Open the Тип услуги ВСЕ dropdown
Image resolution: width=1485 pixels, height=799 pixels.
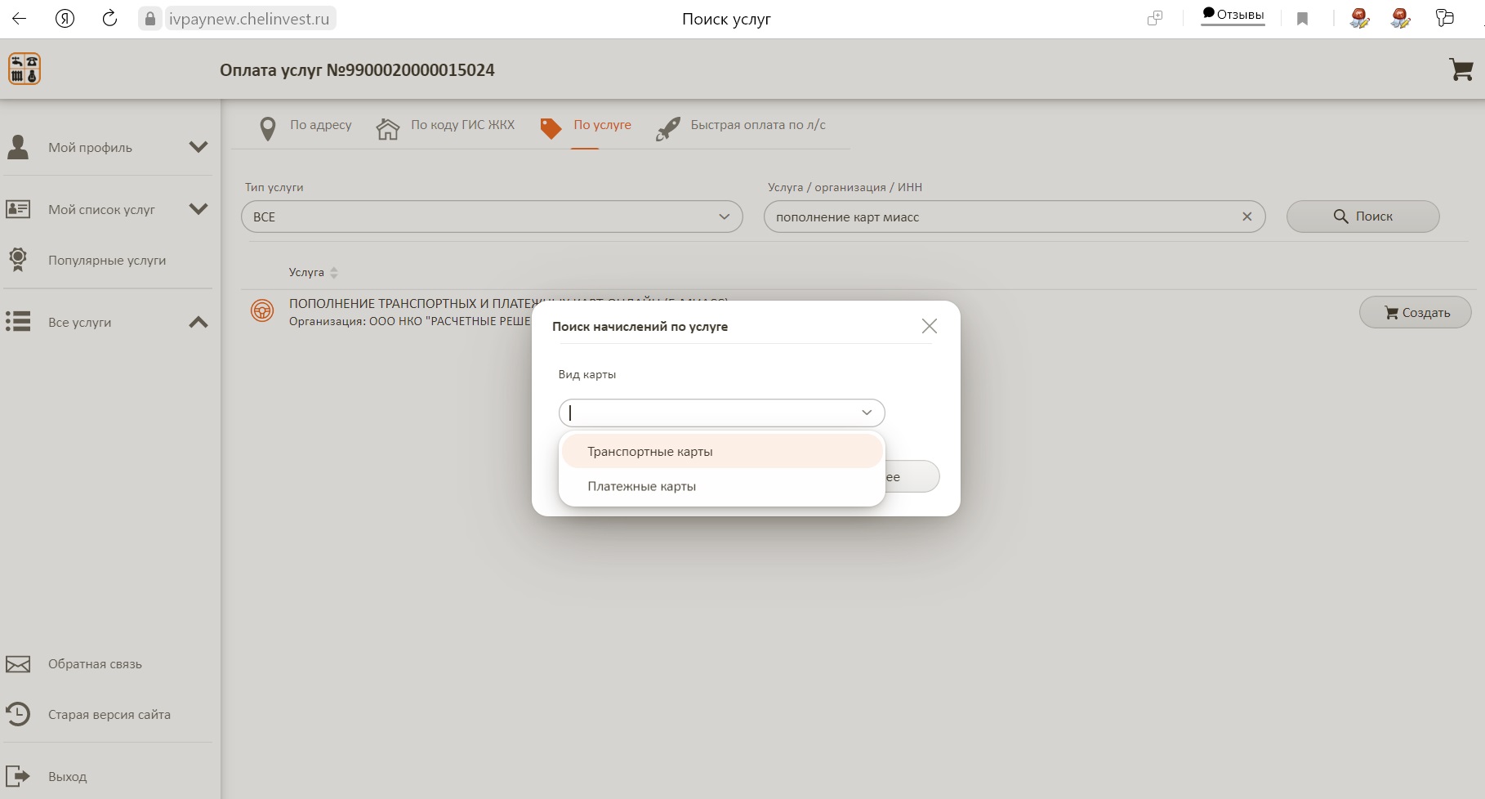492,216
